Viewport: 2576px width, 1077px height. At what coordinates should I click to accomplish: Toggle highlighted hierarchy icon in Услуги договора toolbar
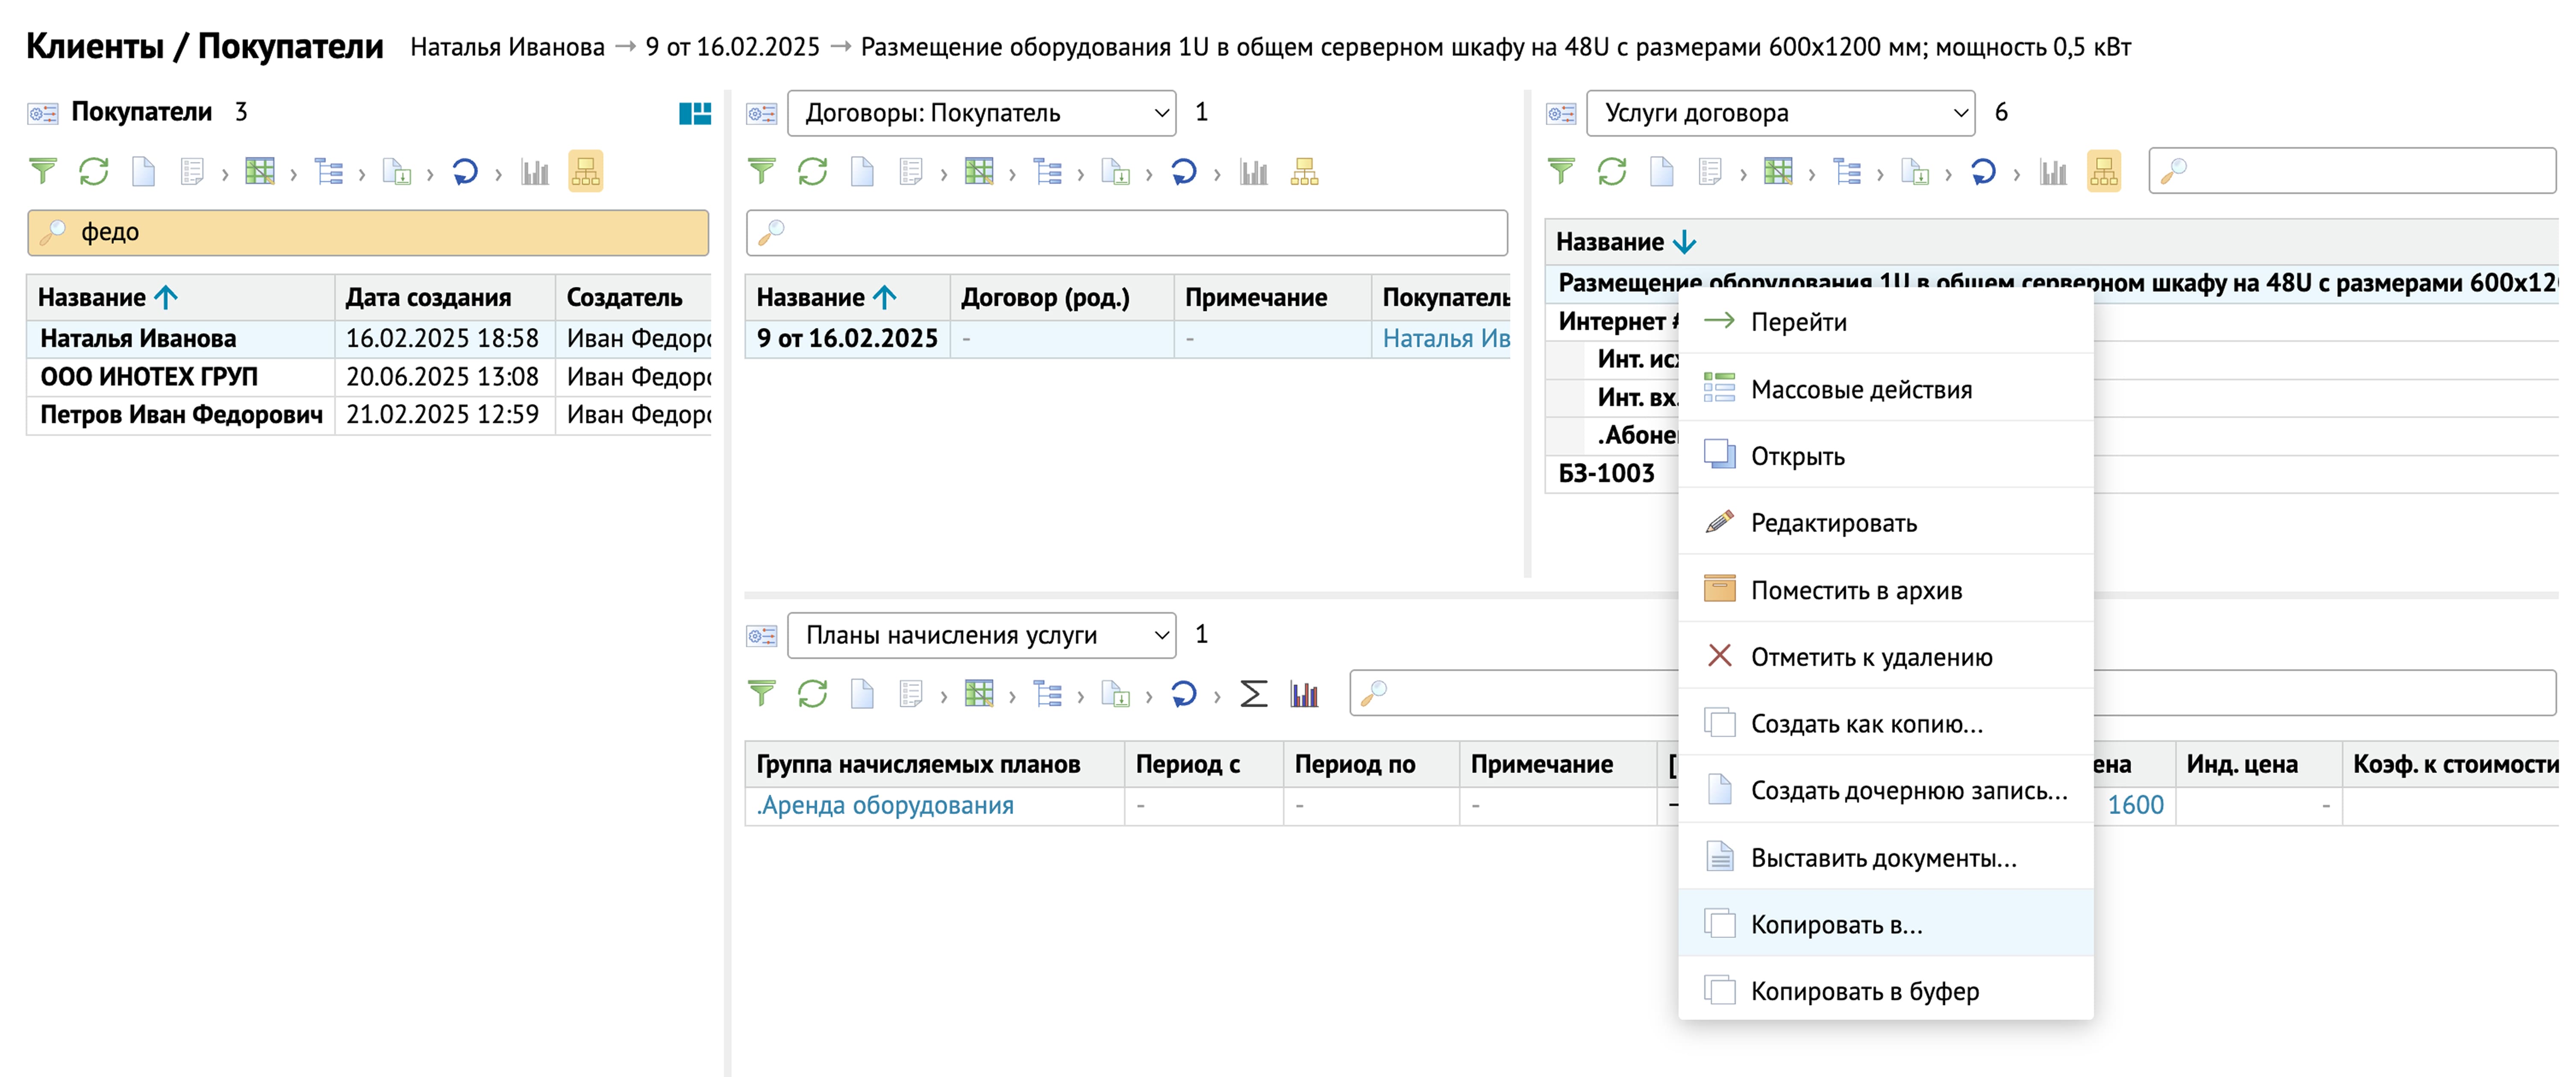[2104, 172]
